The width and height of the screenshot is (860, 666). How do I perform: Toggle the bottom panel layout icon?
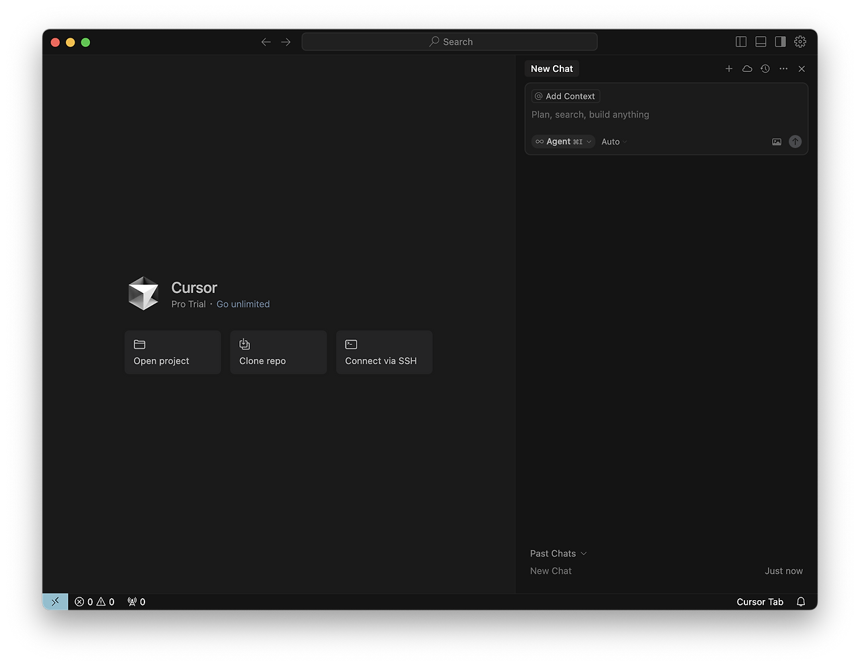point(761,42)
